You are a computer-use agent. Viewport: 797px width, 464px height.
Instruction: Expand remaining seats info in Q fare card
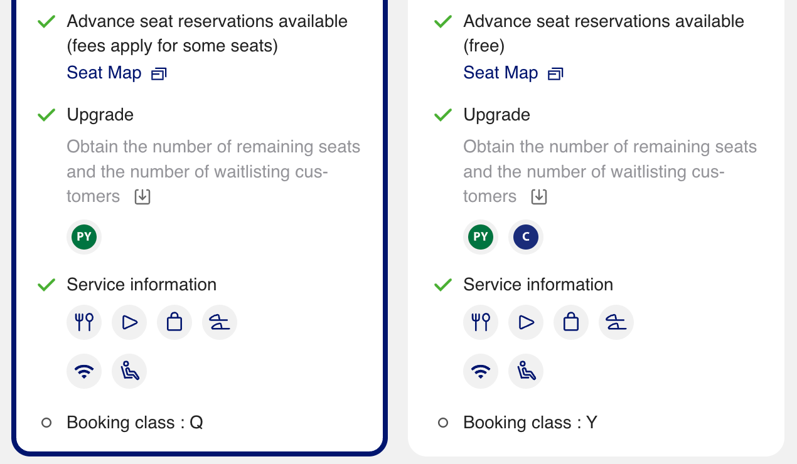pos(142,196)
